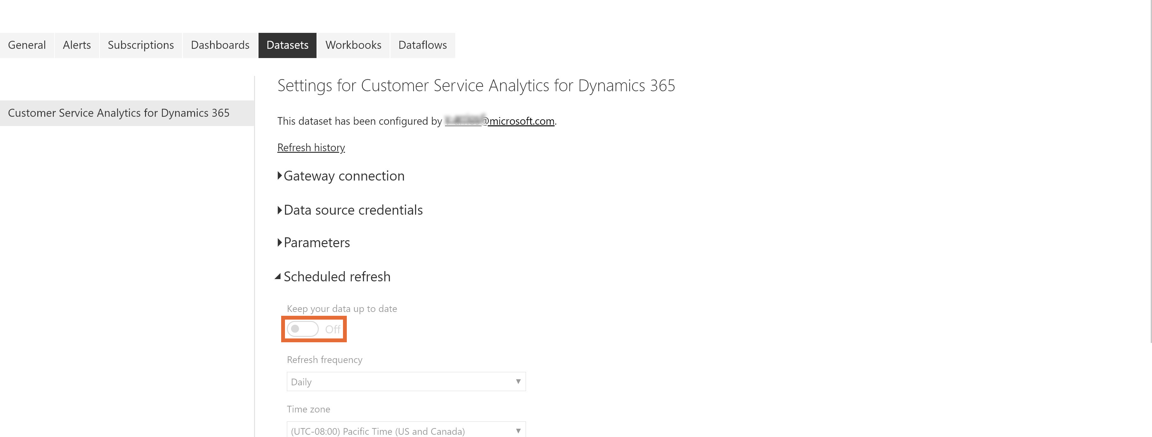The image size is (1152, 437).
Task: Click the Refresh history link
Action: tap(310, 147)
